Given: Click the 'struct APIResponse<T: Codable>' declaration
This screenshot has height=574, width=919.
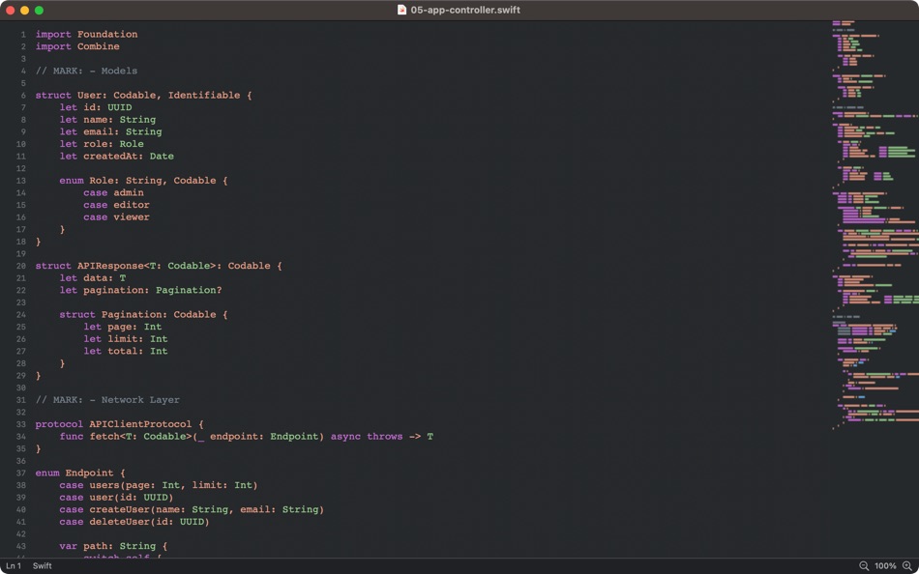Looking at the screenshot, I should click(x=159, y=266).
